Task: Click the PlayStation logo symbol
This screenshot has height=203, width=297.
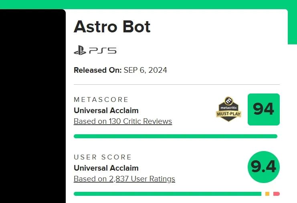Action: click(x=80, y=51)
